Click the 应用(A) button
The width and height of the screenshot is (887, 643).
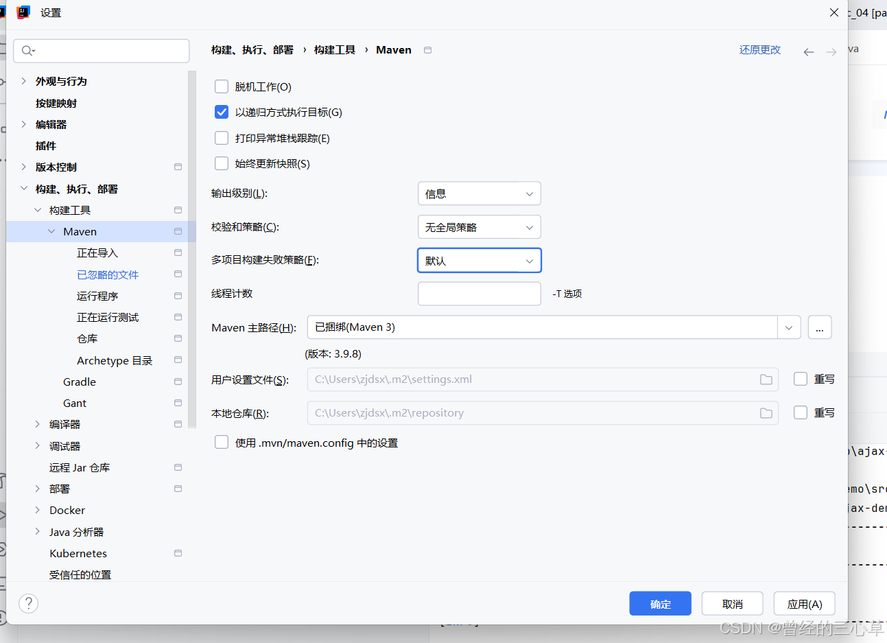[x=805, y=604]
